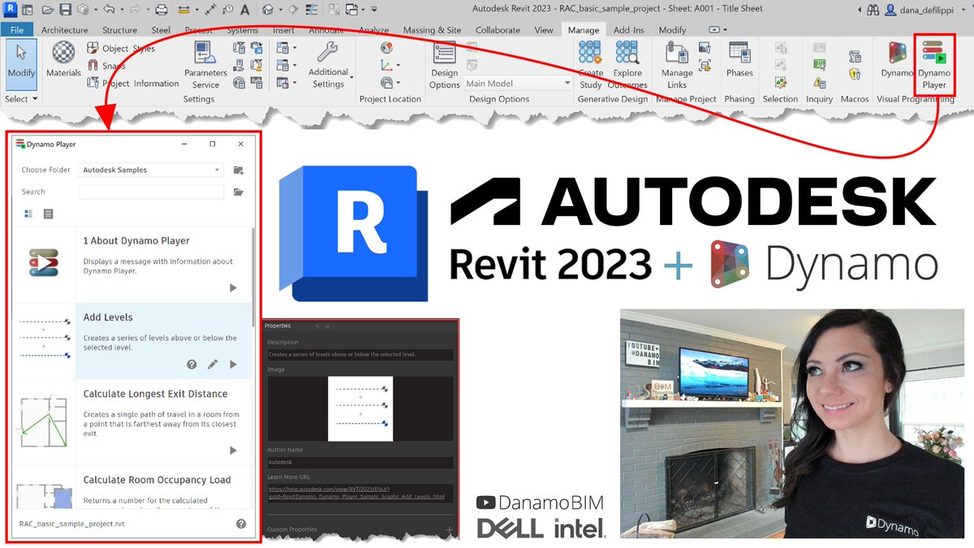Run Calculate Longest Exit Distance script
Viewport: 974px width, 548px height.
(233, 450)
